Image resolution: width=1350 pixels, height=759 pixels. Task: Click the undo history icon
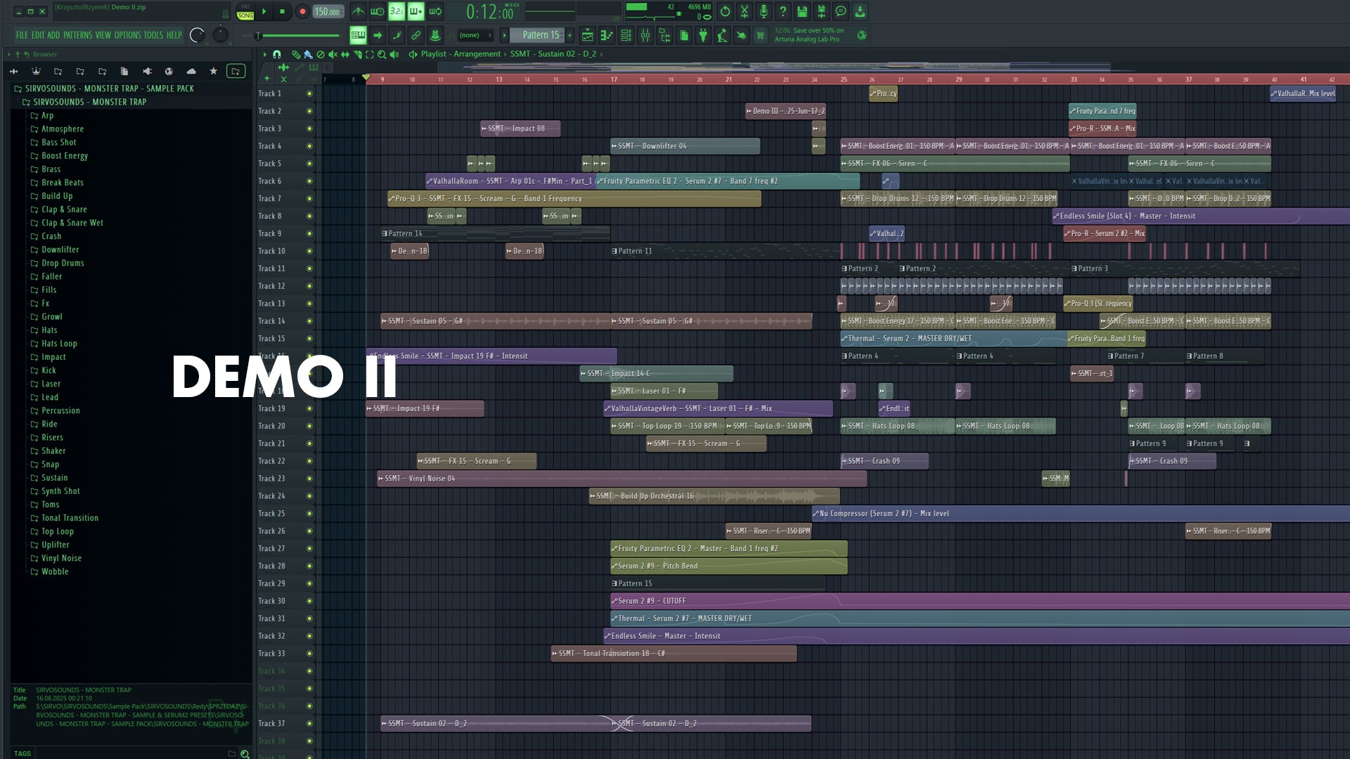(725, 11)
